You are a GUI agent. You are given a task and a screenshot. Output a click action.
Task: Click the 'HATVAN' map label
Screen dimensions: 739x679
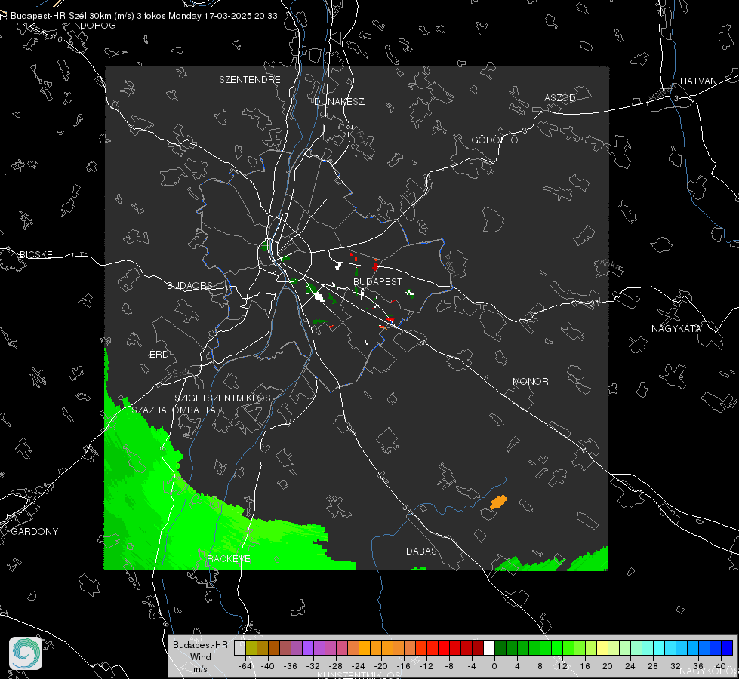698,81
